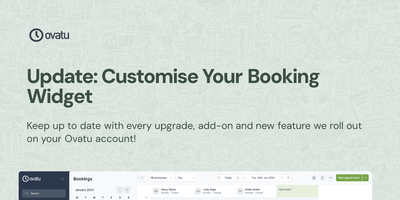The height and width of the screenshot is (200, 400).
Task: Click the Search field in the sidebar
Action: [x=44, y=193]
